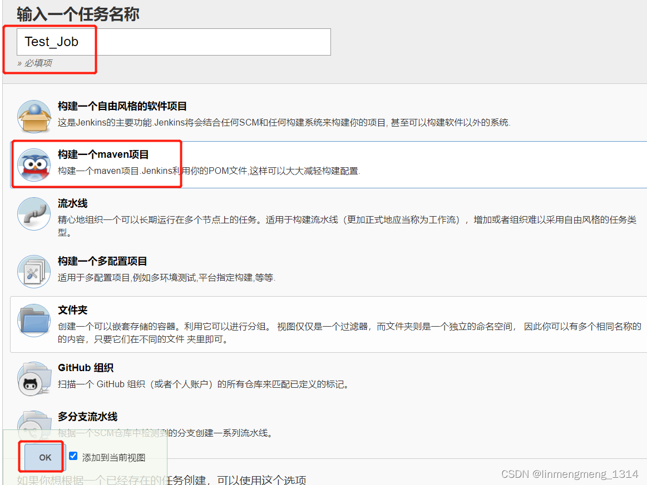
Task: Select the multi-configuration project icon
Action: coord(34,271)
